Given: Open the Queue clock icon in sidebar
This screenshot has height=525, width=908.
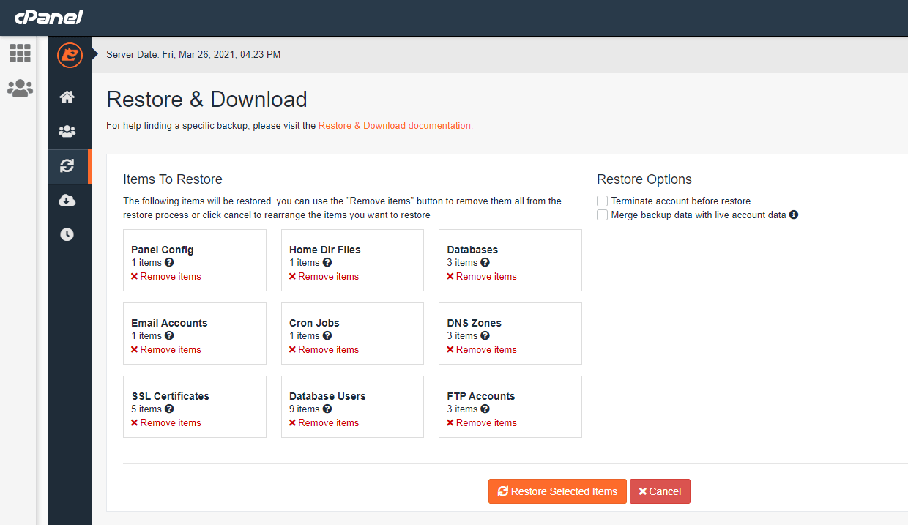Looking at the screenshot, I should pos(67,235).
